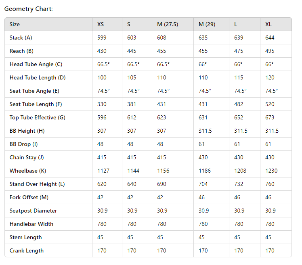Viewport: 302px width, 265px height.
Task: Click the M (27.5) column header
Action: point(168,24)
